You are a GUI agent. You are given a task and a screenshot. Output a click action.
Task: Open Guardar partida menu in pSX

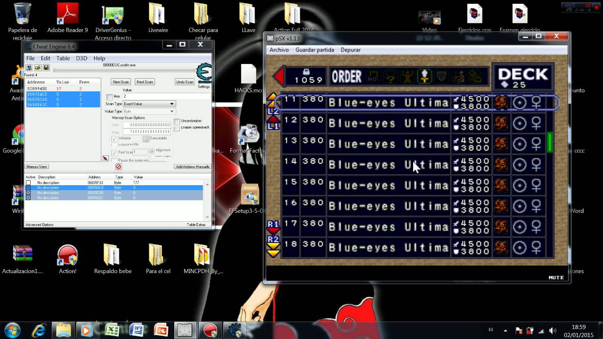pyautogui.click(x=315, y=50)
